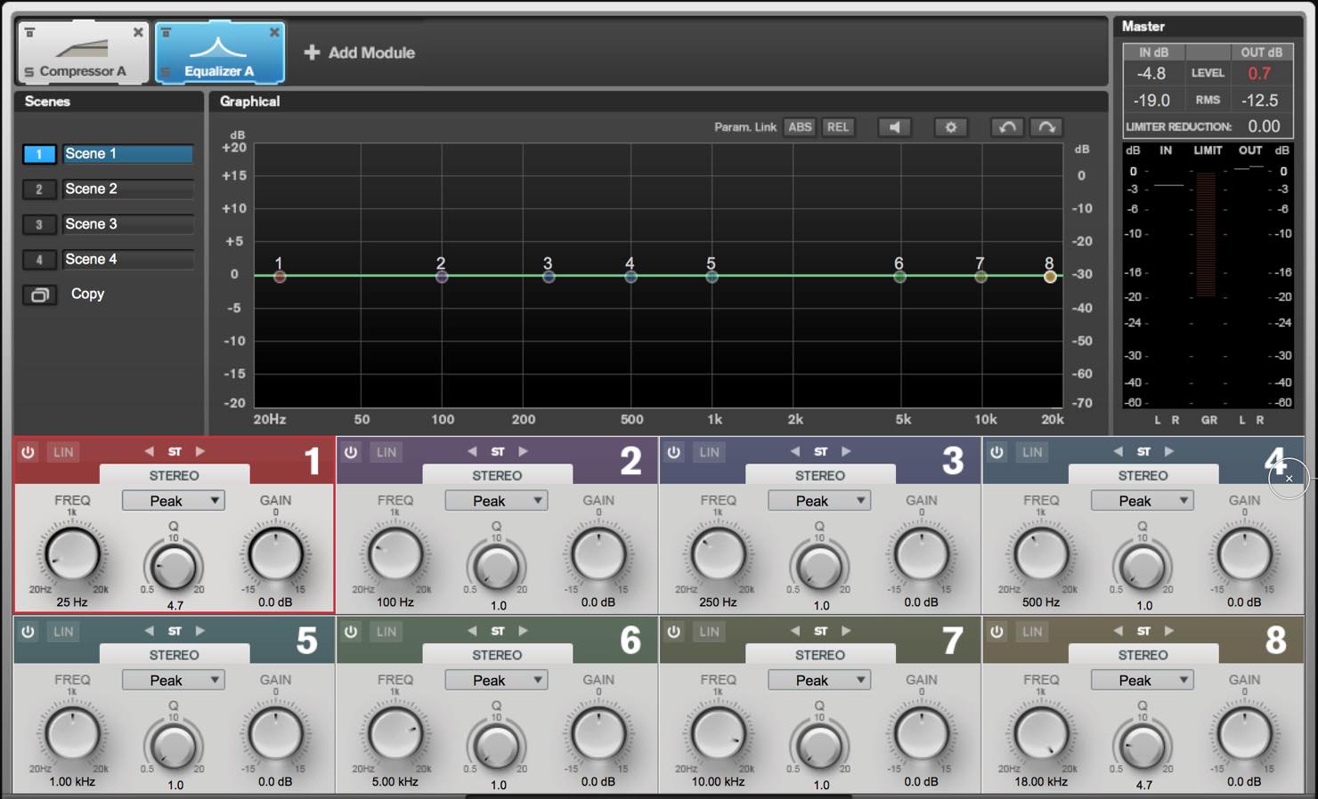The width and height of the screenshot is (1318, 799).
Task: Click next channel arrow on band 3
Action: (846, 452)
